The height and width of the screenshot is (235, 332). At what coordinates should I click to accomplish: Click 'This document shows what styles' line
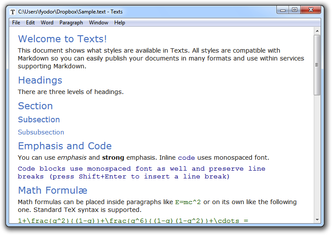(x=149, y=50)
